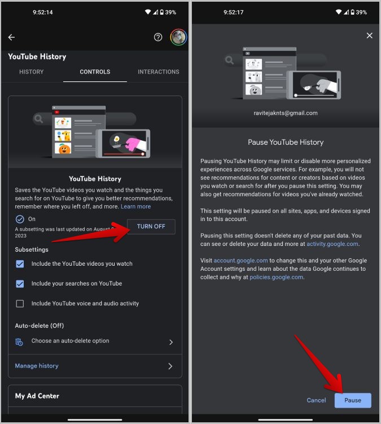Click Cancel in the pause dialog
Viewport: 381px width, 424px height.
coord(316,400)
